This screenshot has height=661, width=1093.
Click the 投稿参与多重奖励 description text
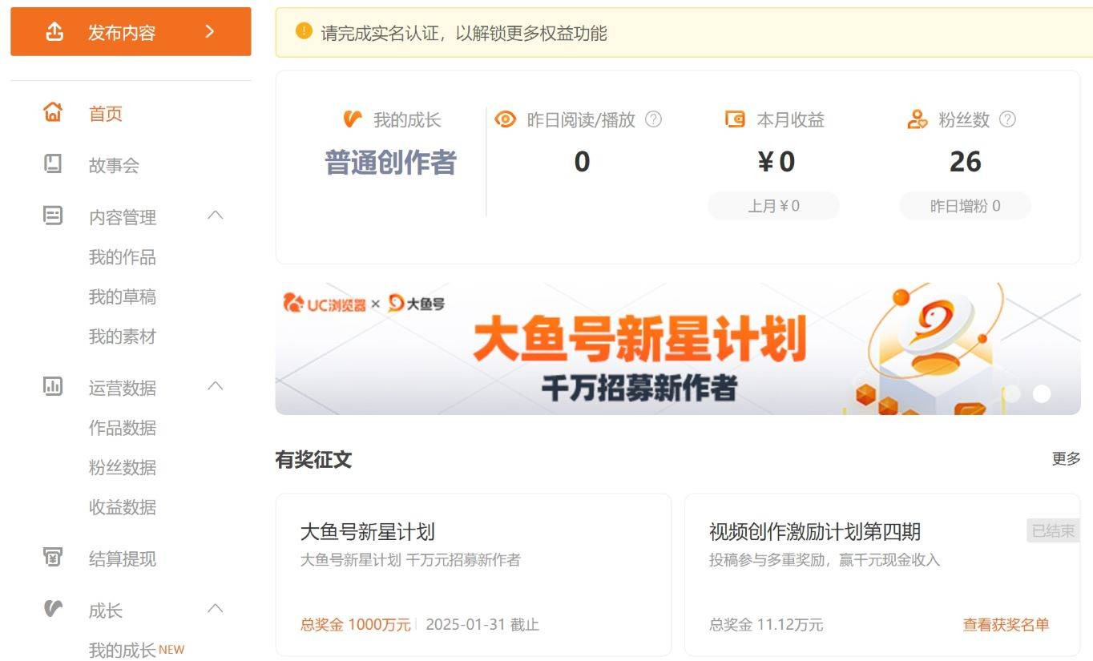(x=824, y=559)
